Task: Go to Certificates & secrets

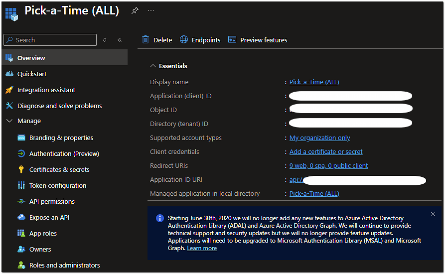Action: (x=59, y=169)
